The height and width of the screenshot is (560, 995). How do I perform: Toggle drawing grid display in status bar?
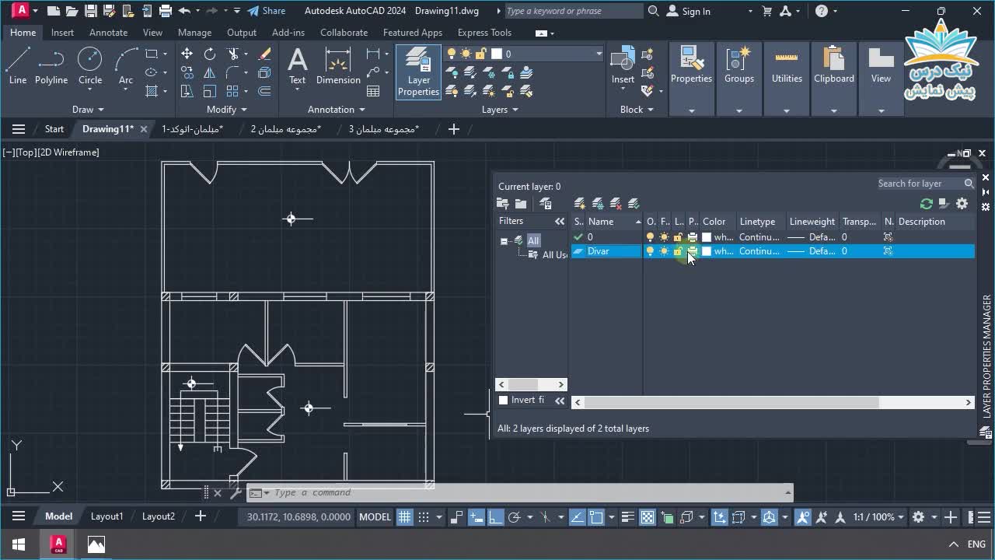coord(405,517)
